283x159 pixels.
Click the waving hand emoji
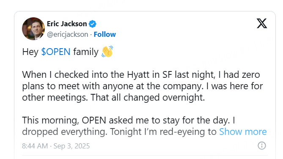click(x=107, y=52)
